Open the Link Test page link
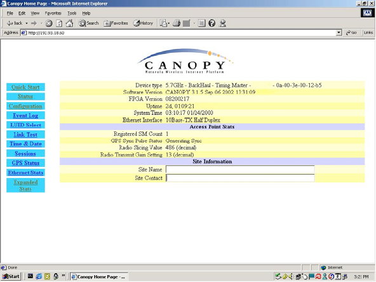This screenshot has width=376, height=282. coord(25,135)
